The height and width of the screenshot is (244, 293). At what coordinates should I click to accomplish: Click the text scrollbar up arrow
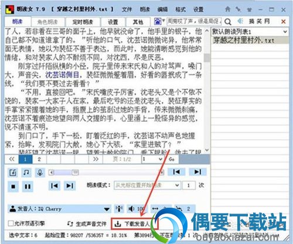click(207, 30)
